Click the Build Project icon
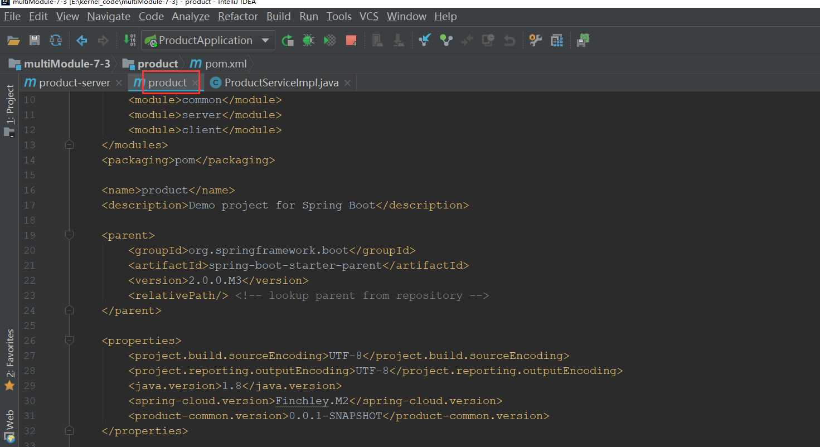820x447 pixels. click(129, 40)
